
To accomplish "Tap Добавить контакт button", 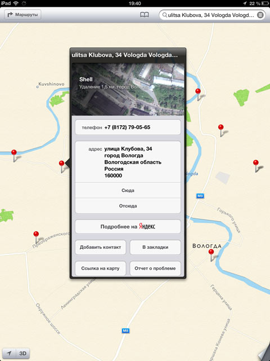I will pyautogui.click(x=100, y=247).
